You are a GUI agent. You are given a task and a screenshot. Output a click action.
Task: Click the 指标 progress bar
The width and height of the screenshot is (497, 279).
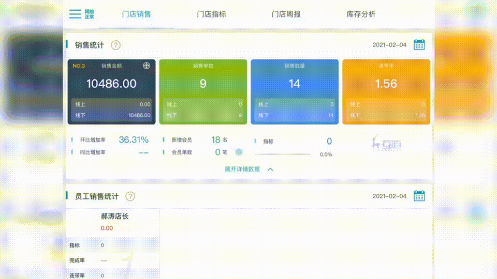pyautogui.click(x=283, y=154)
